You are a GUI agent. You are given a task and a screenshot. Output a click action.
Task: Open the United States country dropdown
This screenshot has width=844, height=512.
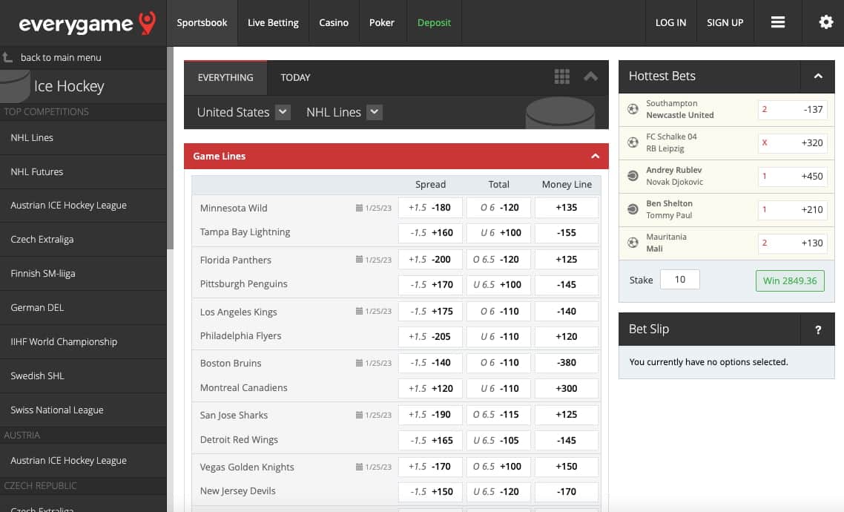(x=283, y=112)
